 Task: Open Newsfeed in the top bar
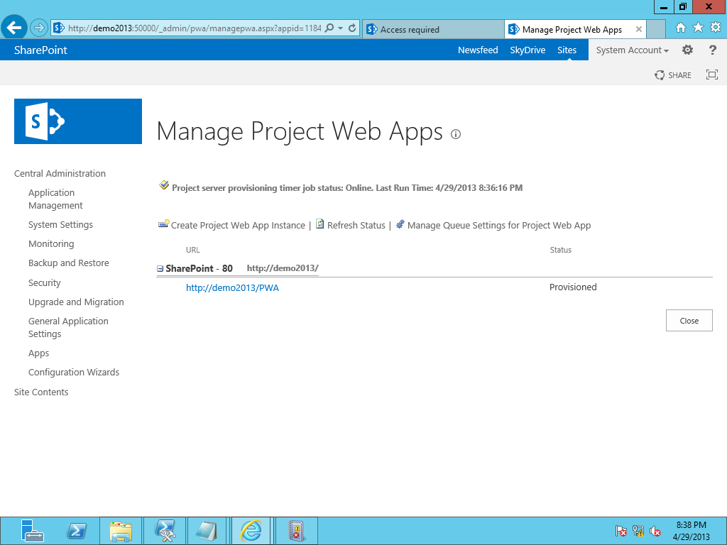click(x=478, y=50)
